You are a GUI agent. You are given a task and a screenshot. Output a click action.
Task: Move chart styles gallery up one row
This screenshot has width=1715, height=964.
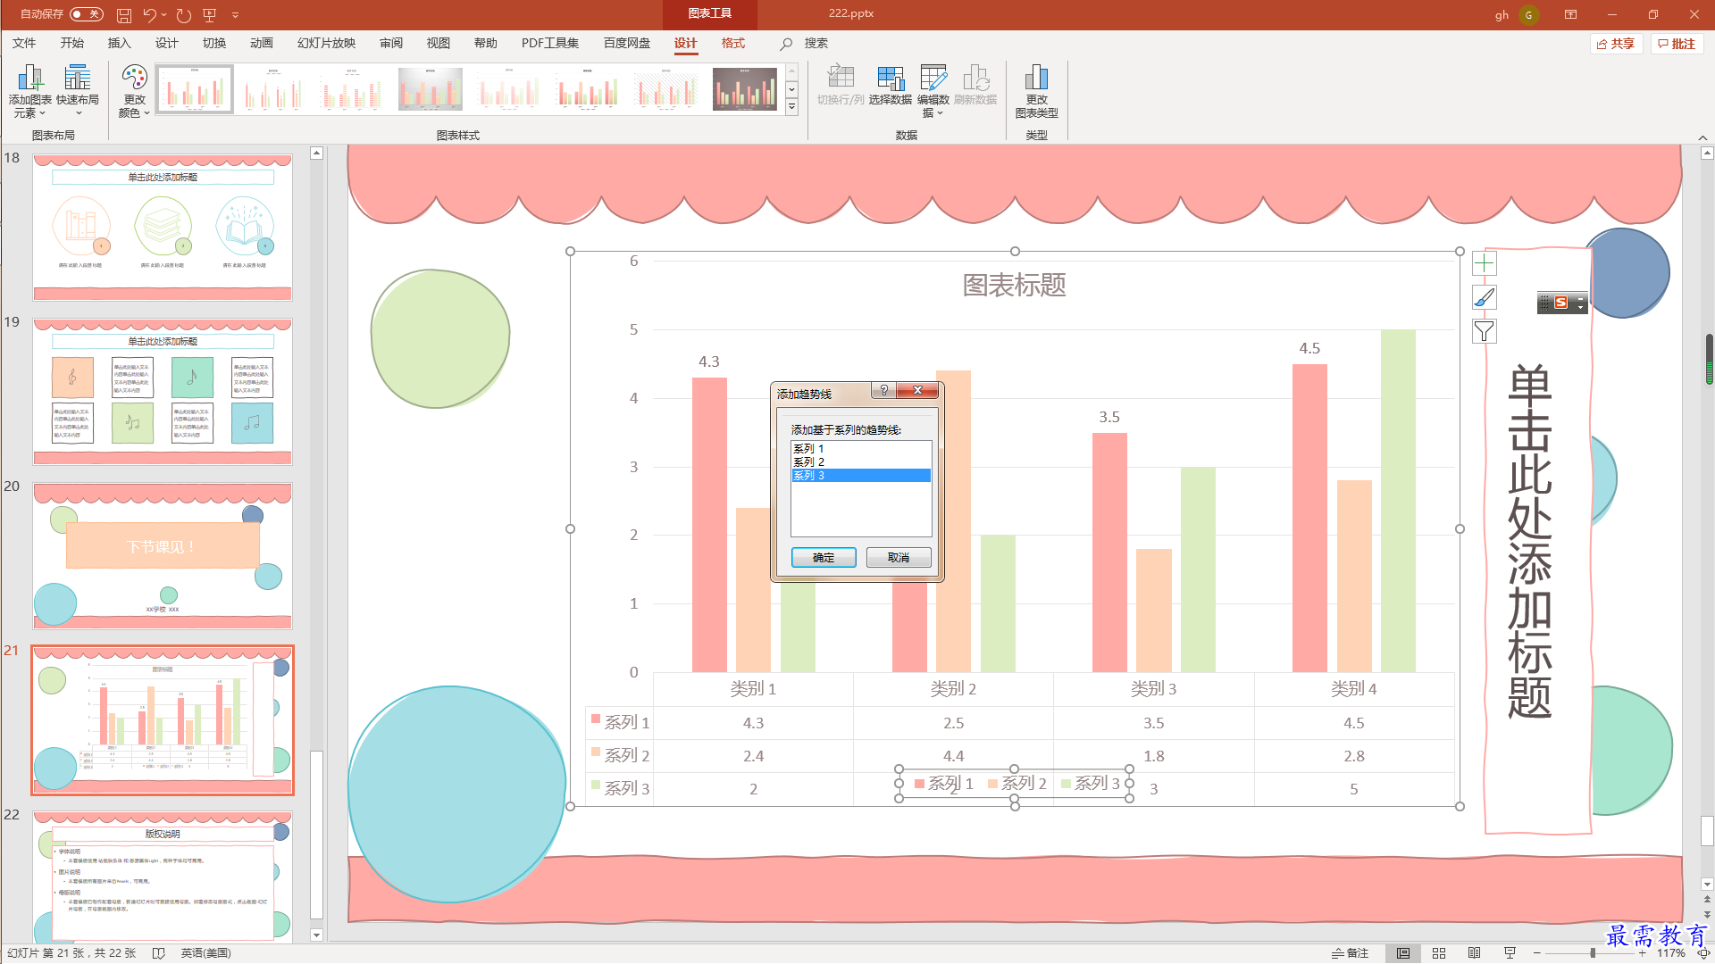tap(791, 71)
